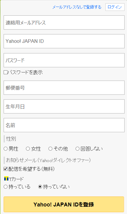Focus the パスワード input field
This screenshot has width=127, height=214.
tap(64, 60)
